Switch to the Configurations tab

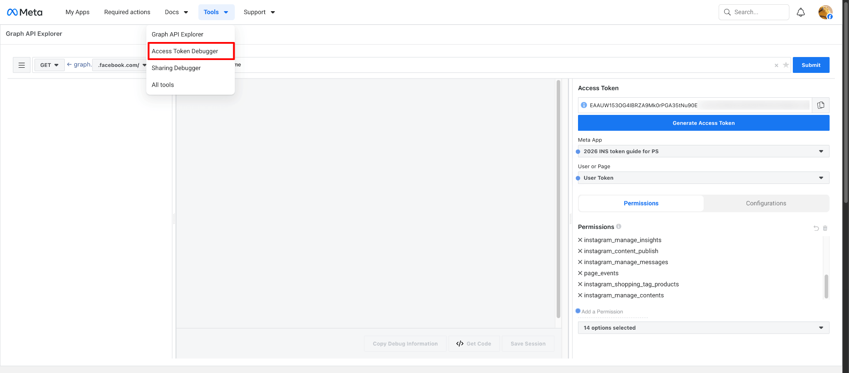tap(766, 203)
